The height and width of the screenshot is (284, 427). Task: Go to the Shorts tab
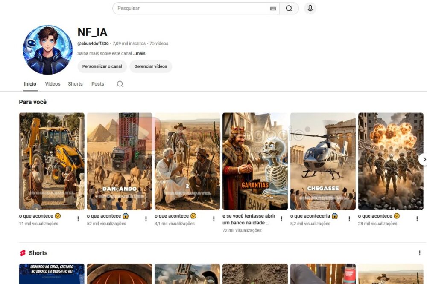coord(75,84)
